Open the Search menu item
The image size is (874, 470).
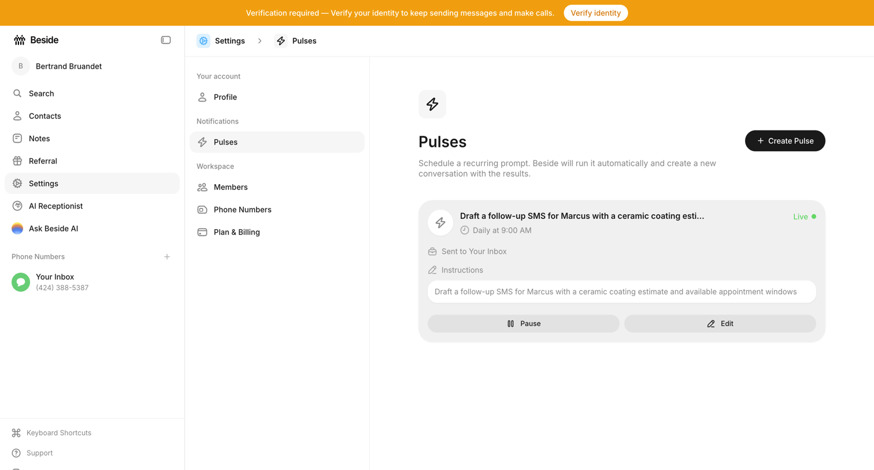92,94
